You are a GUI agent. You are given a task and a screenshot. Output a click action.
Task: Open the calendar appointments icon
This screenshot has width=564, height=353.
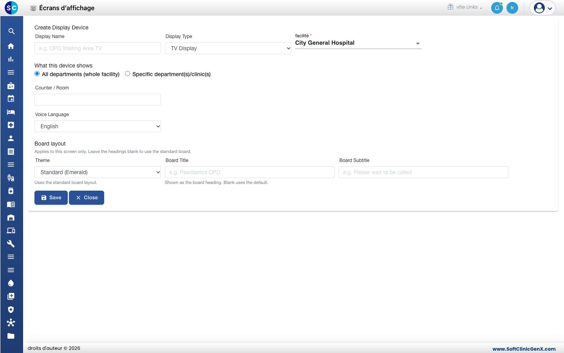pos(11,98)
